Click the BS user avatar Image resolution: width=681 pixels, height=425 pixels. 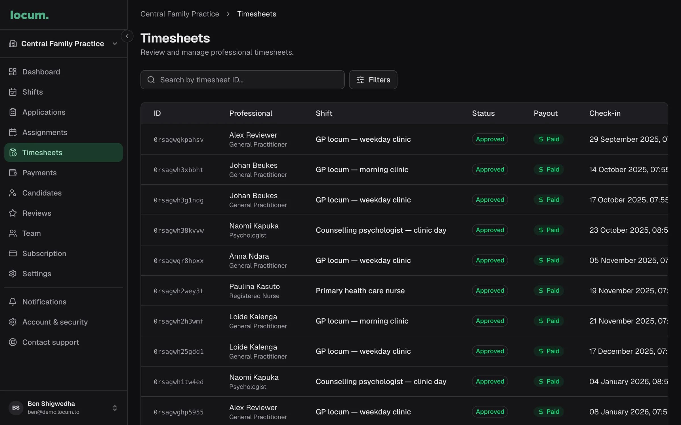click(x=16, y=408)
